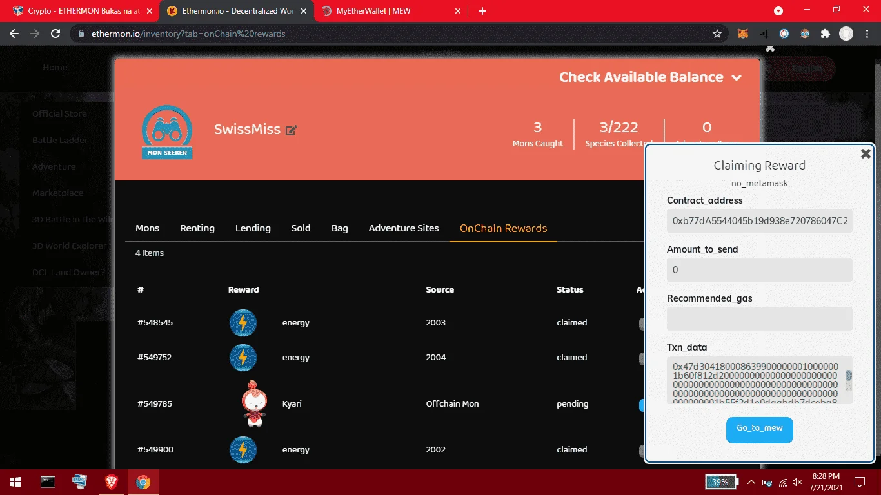Open the blue circular timer extension

(x=784, y=34)
